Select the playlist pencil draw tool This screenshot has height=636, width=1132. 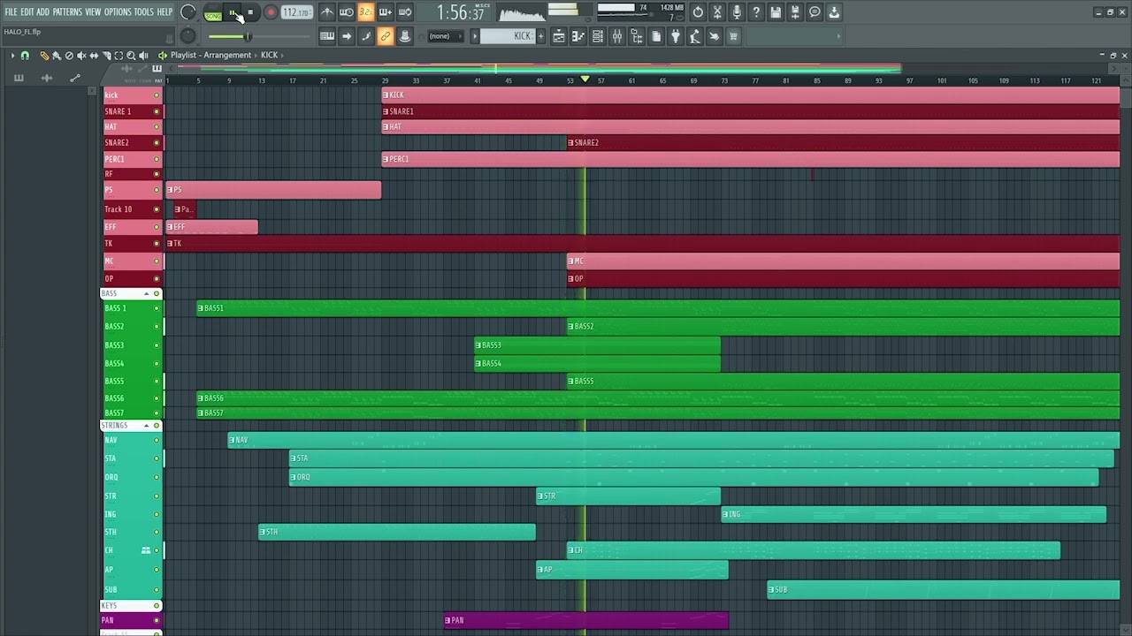(44, 56)
